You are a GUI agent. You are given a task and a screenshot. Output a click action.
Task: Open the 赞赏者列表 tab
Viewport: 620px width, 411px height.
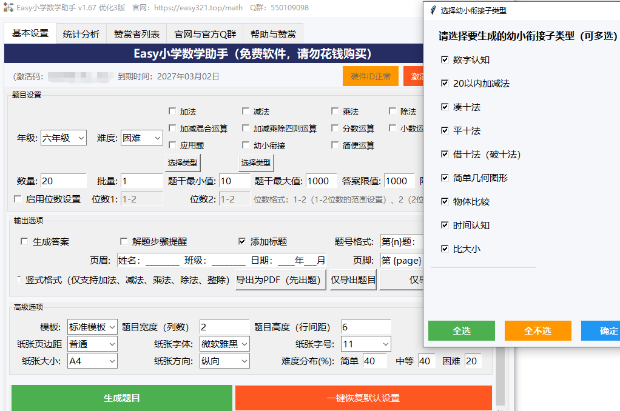pyautogui.click(x=137, y=35)
